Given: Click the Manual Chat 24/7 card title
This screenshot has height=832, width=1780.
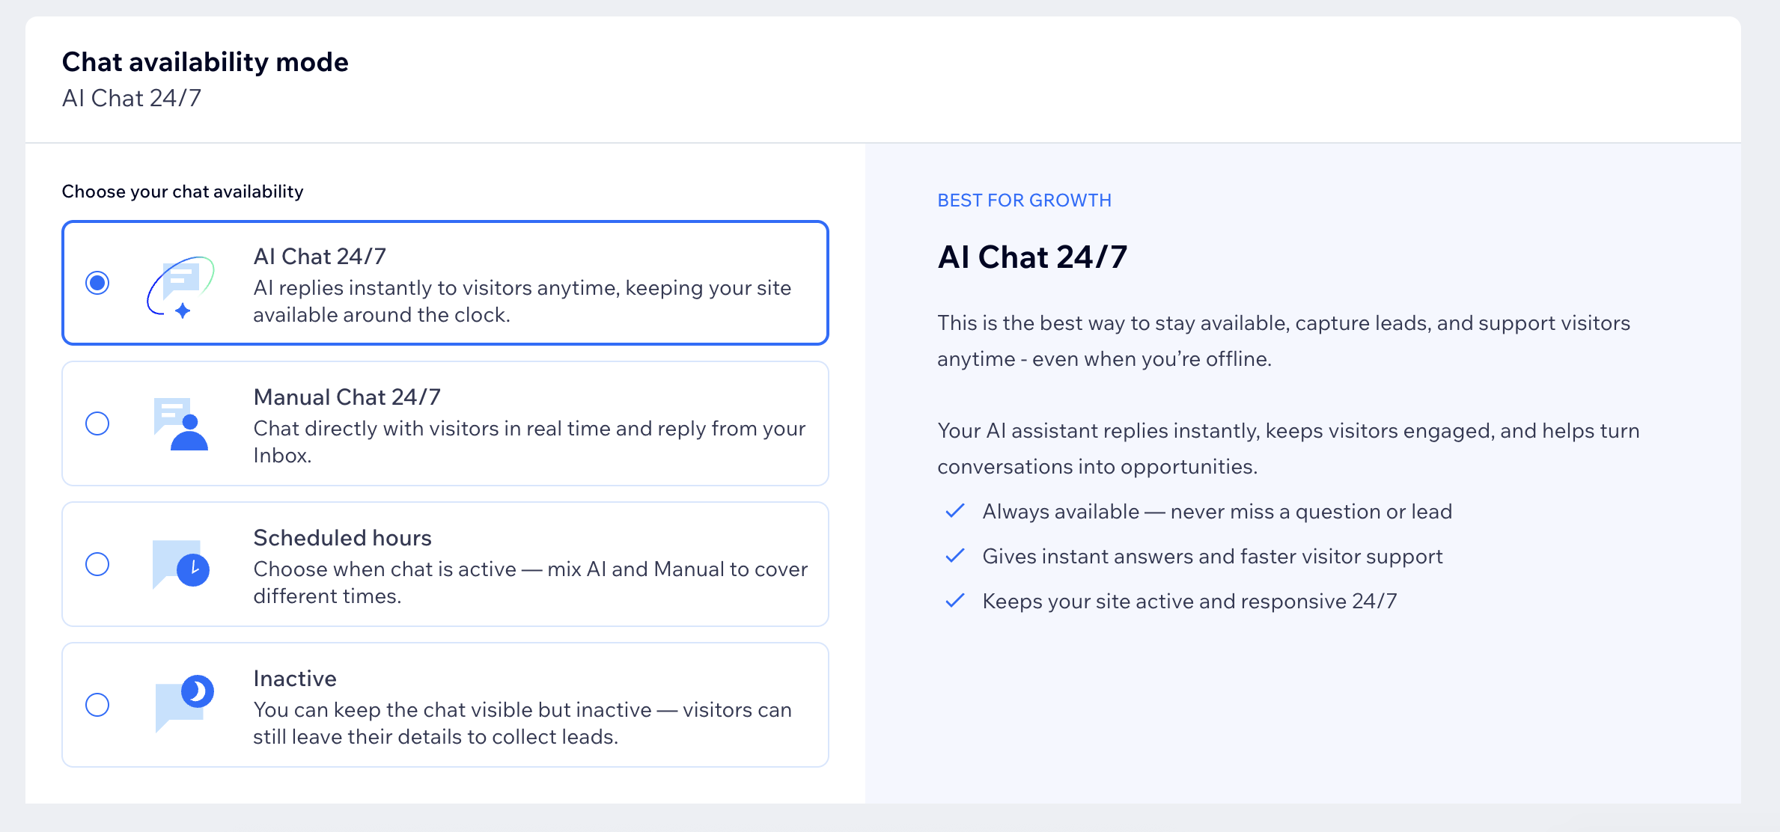Looking at the screenshot, I should (x=347, y=397).
